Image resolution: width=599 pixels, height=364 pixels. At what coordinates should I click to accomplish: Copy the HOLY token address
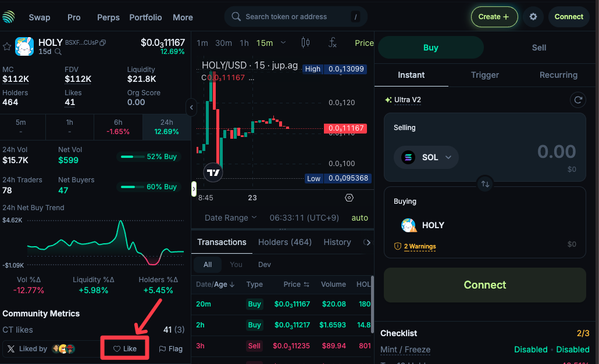(103, 43)
